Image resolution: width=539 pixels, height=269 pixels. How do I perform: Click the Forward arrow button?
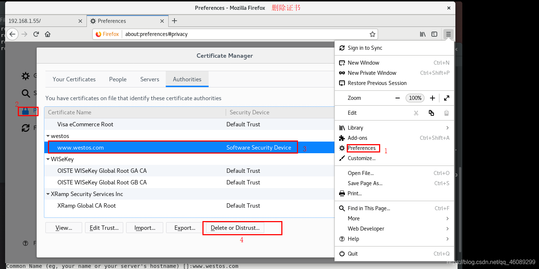coord(24,34)
